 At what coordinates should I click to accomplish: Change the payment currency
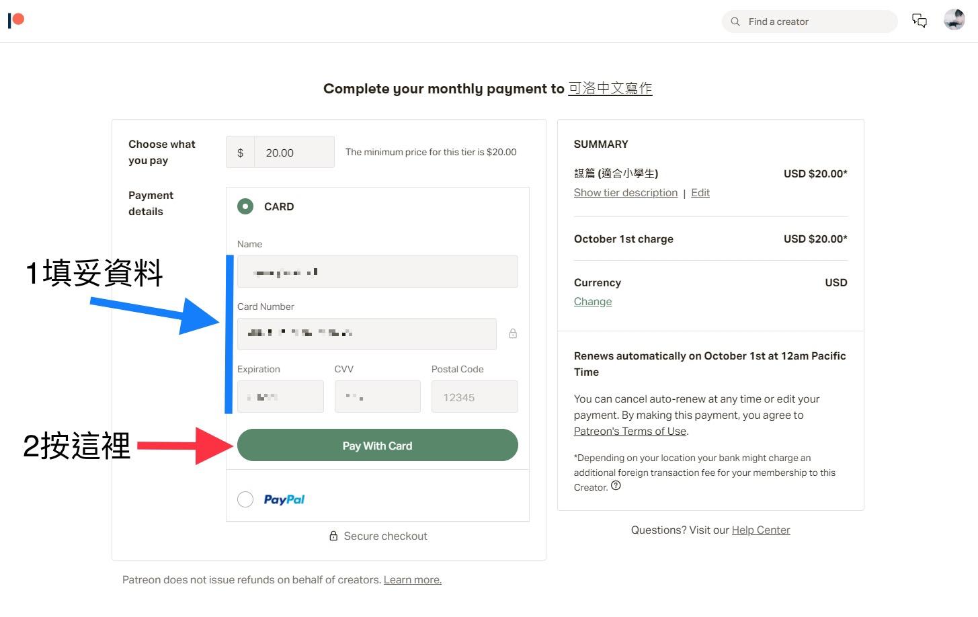pyautogui.click(x=592, y=302)
